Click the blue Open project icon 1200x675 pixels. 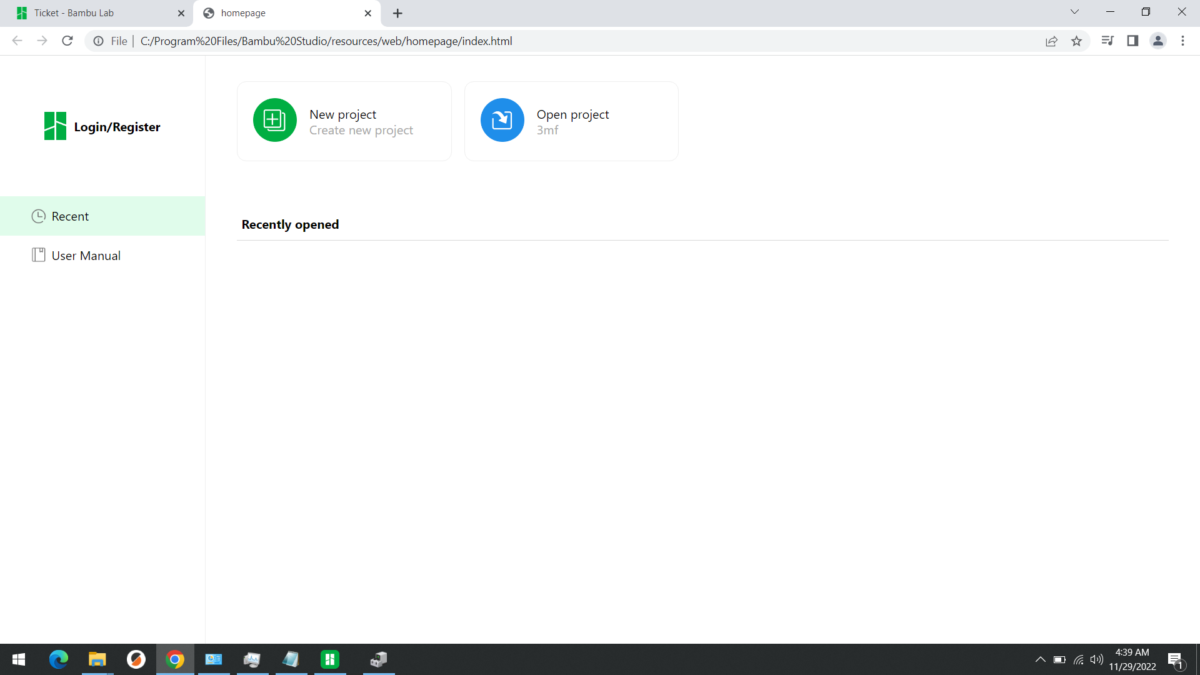tap(502, 120)
